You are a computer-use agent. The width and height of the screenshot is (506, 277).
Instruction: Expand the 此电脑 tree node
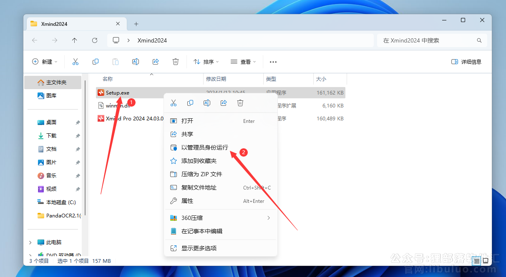(x=30, y=242)
